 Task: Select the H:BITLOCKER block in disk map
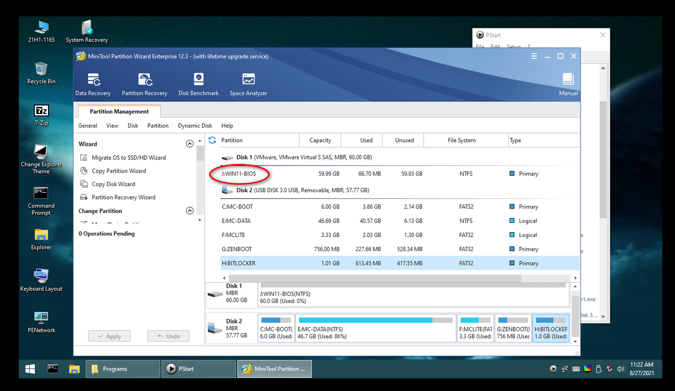pos(551,328)
